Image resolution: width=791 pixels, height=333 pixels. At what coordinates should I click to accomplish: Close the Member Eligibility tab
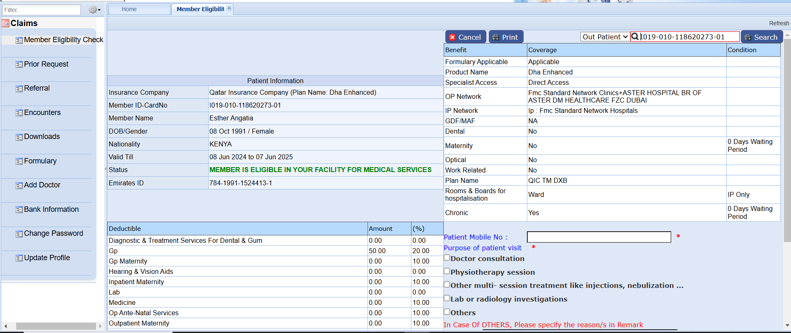click(229, 8)
